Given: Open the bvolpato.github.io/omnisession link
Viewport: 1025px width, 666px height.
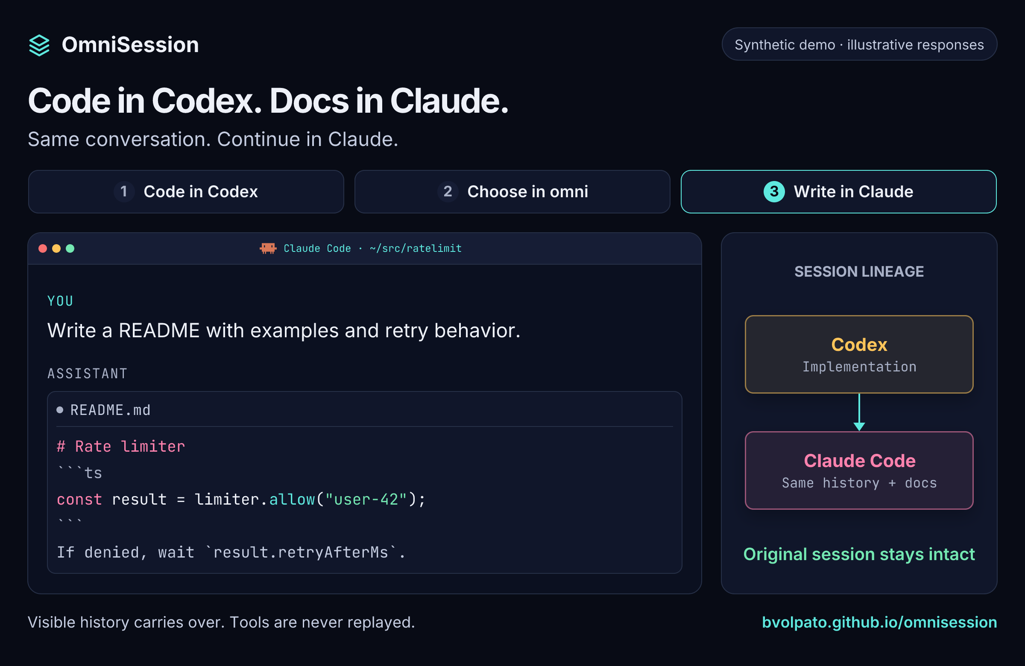Looking at the screenshot, I should [879, 622].
